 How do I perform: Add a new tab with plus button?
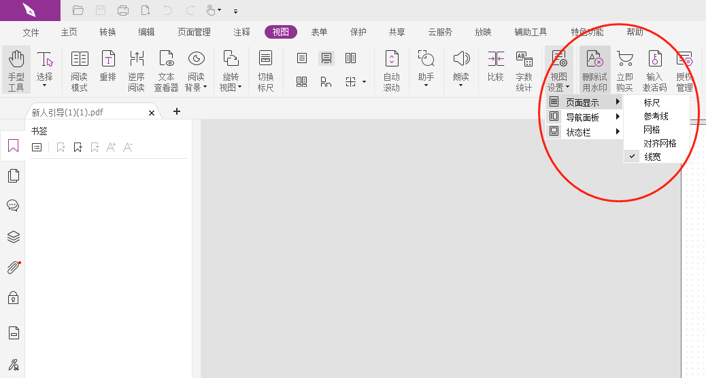pyautogui.click(x=177, y=111)
